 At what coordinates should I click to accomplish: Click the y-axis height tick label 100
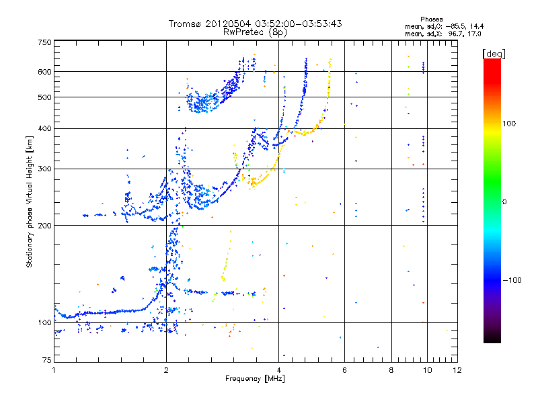click(x=45, y=323)
